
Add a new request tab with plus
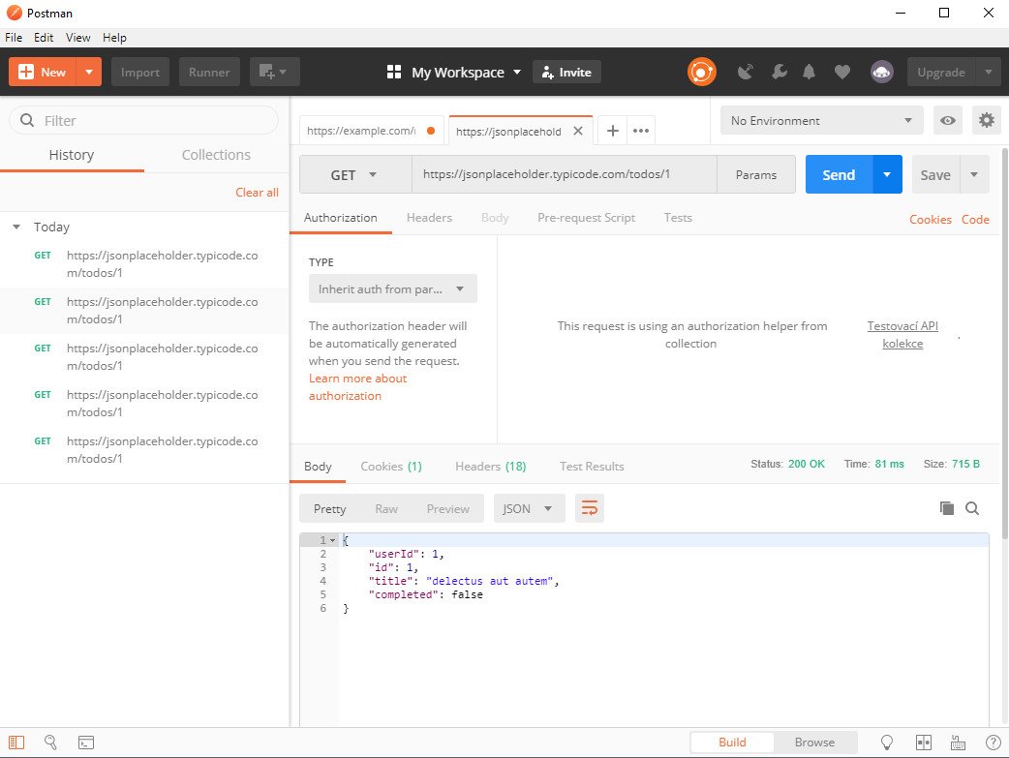click(613, 131)
